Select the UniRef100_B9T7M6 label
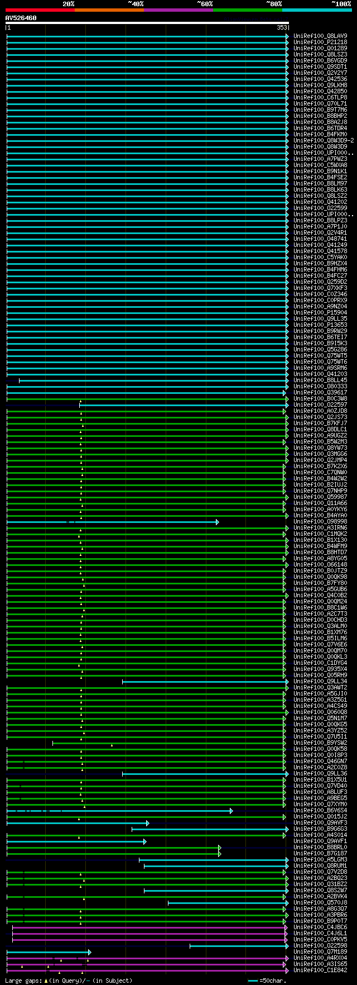The width and height of the screenshot is (357, 985). point(320,110)
